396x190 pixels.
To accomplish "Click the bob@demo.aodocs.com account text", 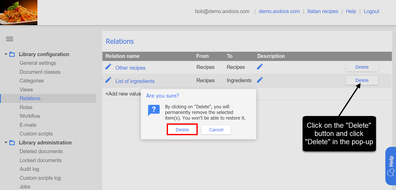I will [x=222, y=11].
